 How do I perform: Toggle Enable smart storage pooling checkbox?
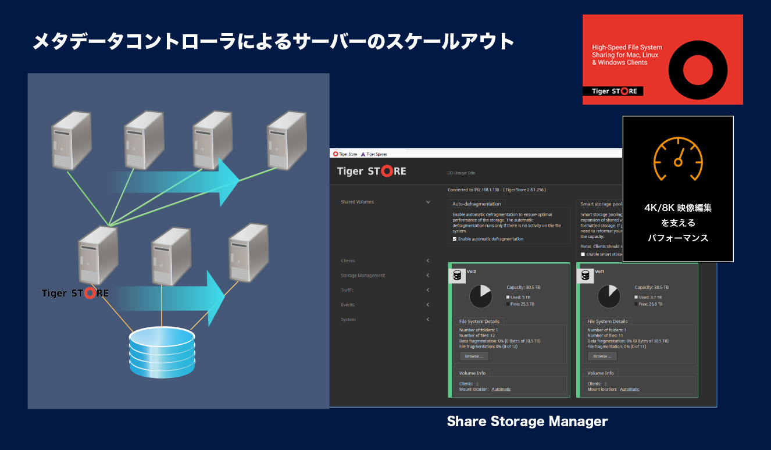[x=583, y=254]
